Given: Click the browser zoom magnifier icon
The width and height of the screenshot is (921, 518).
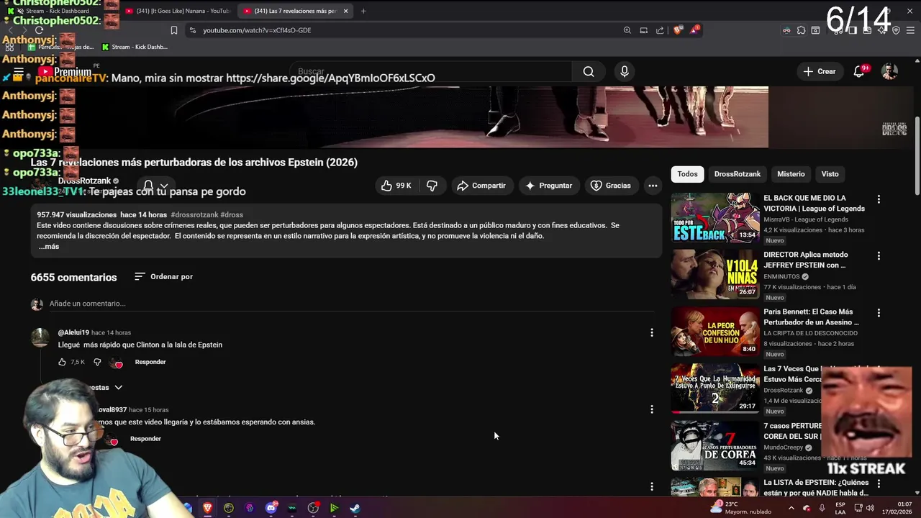Looking at the screenshot, I should pyautogui.click(x=627, y=30).
